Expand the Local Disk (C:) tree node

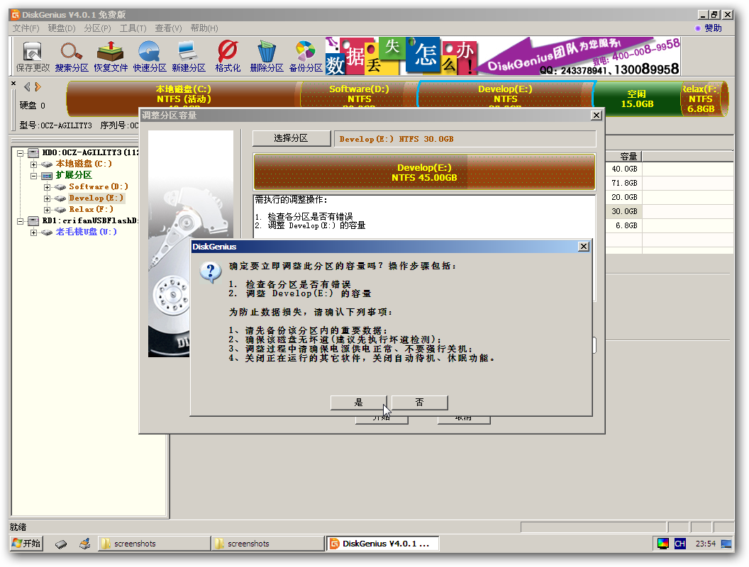33,164
